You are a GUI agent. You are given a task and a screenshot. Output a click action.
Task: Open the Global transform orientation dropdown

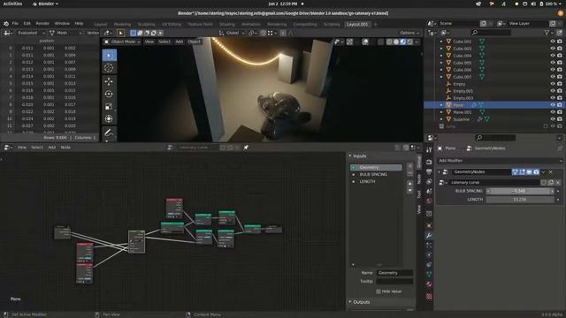pos(232,33)
